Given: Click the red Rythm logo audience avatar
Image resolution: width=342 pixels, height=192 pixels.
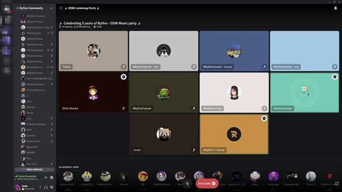Looking at the screenshot, I should pos(329,177).
